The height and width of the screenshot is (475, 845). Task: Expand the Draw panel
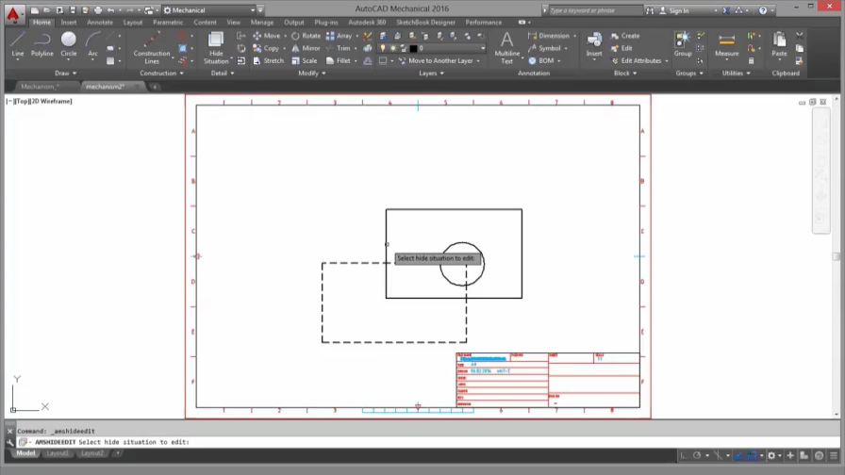pos(65,74)
